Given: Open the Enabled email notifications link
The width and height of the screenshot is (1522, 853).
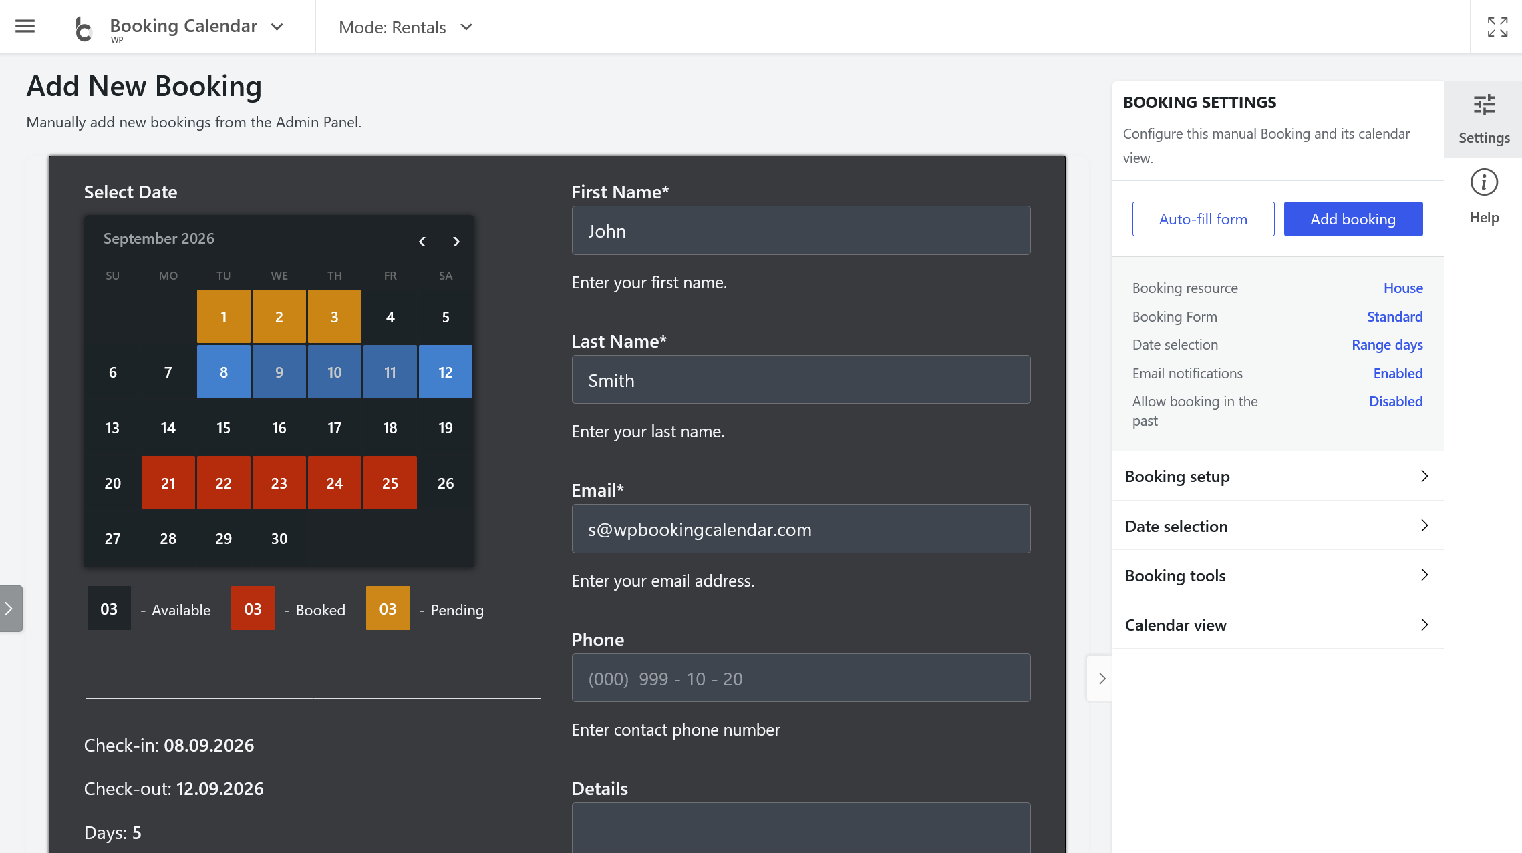Looking at the screenshot, I should pyautogui.click(x=1398, y=374).
